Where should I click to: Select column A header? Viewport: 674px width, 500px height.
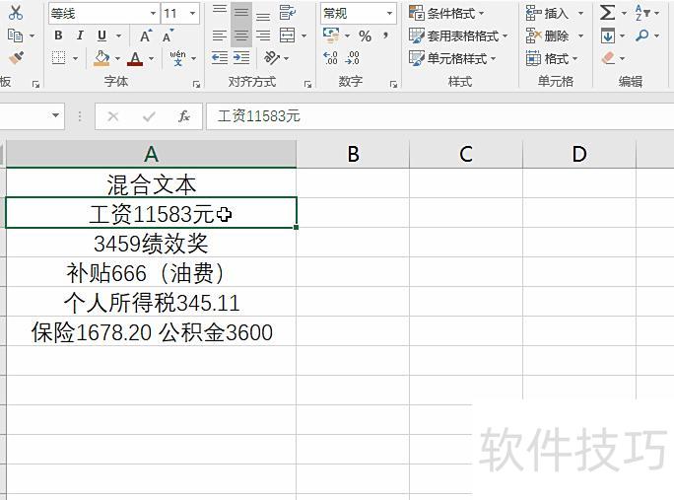tap(151, 154)
